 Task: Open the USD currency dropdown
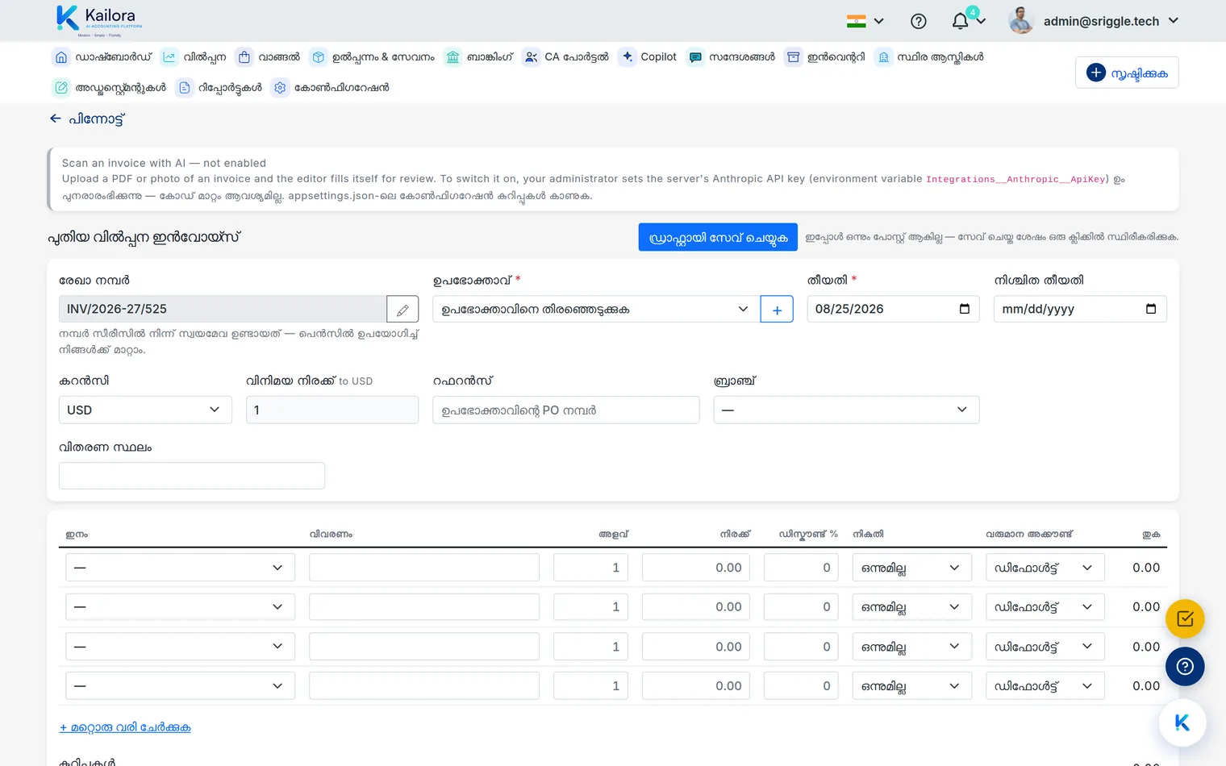tap(145, 410)
